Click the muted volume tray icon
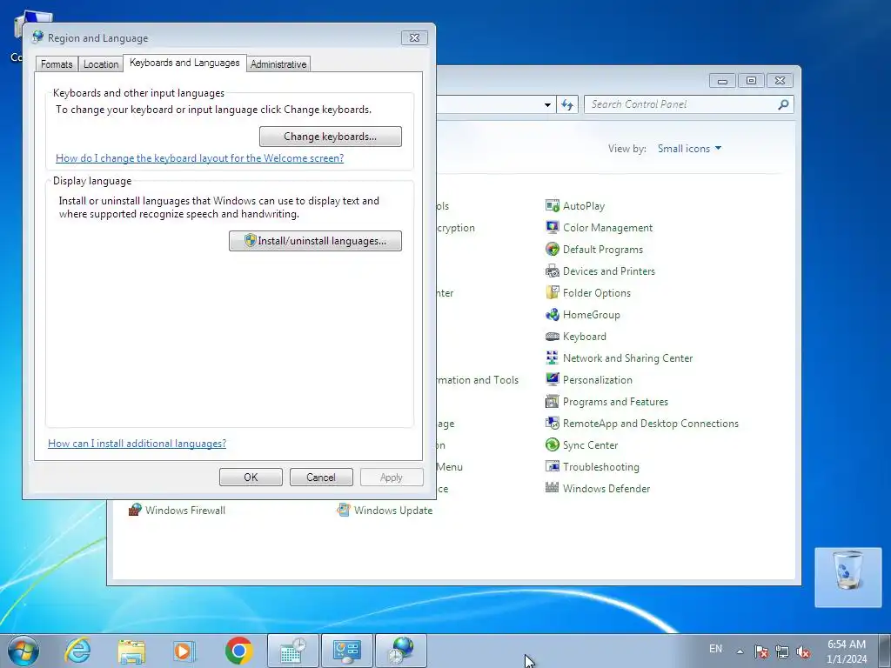The image size is (891, 668). tap(803, 651)
